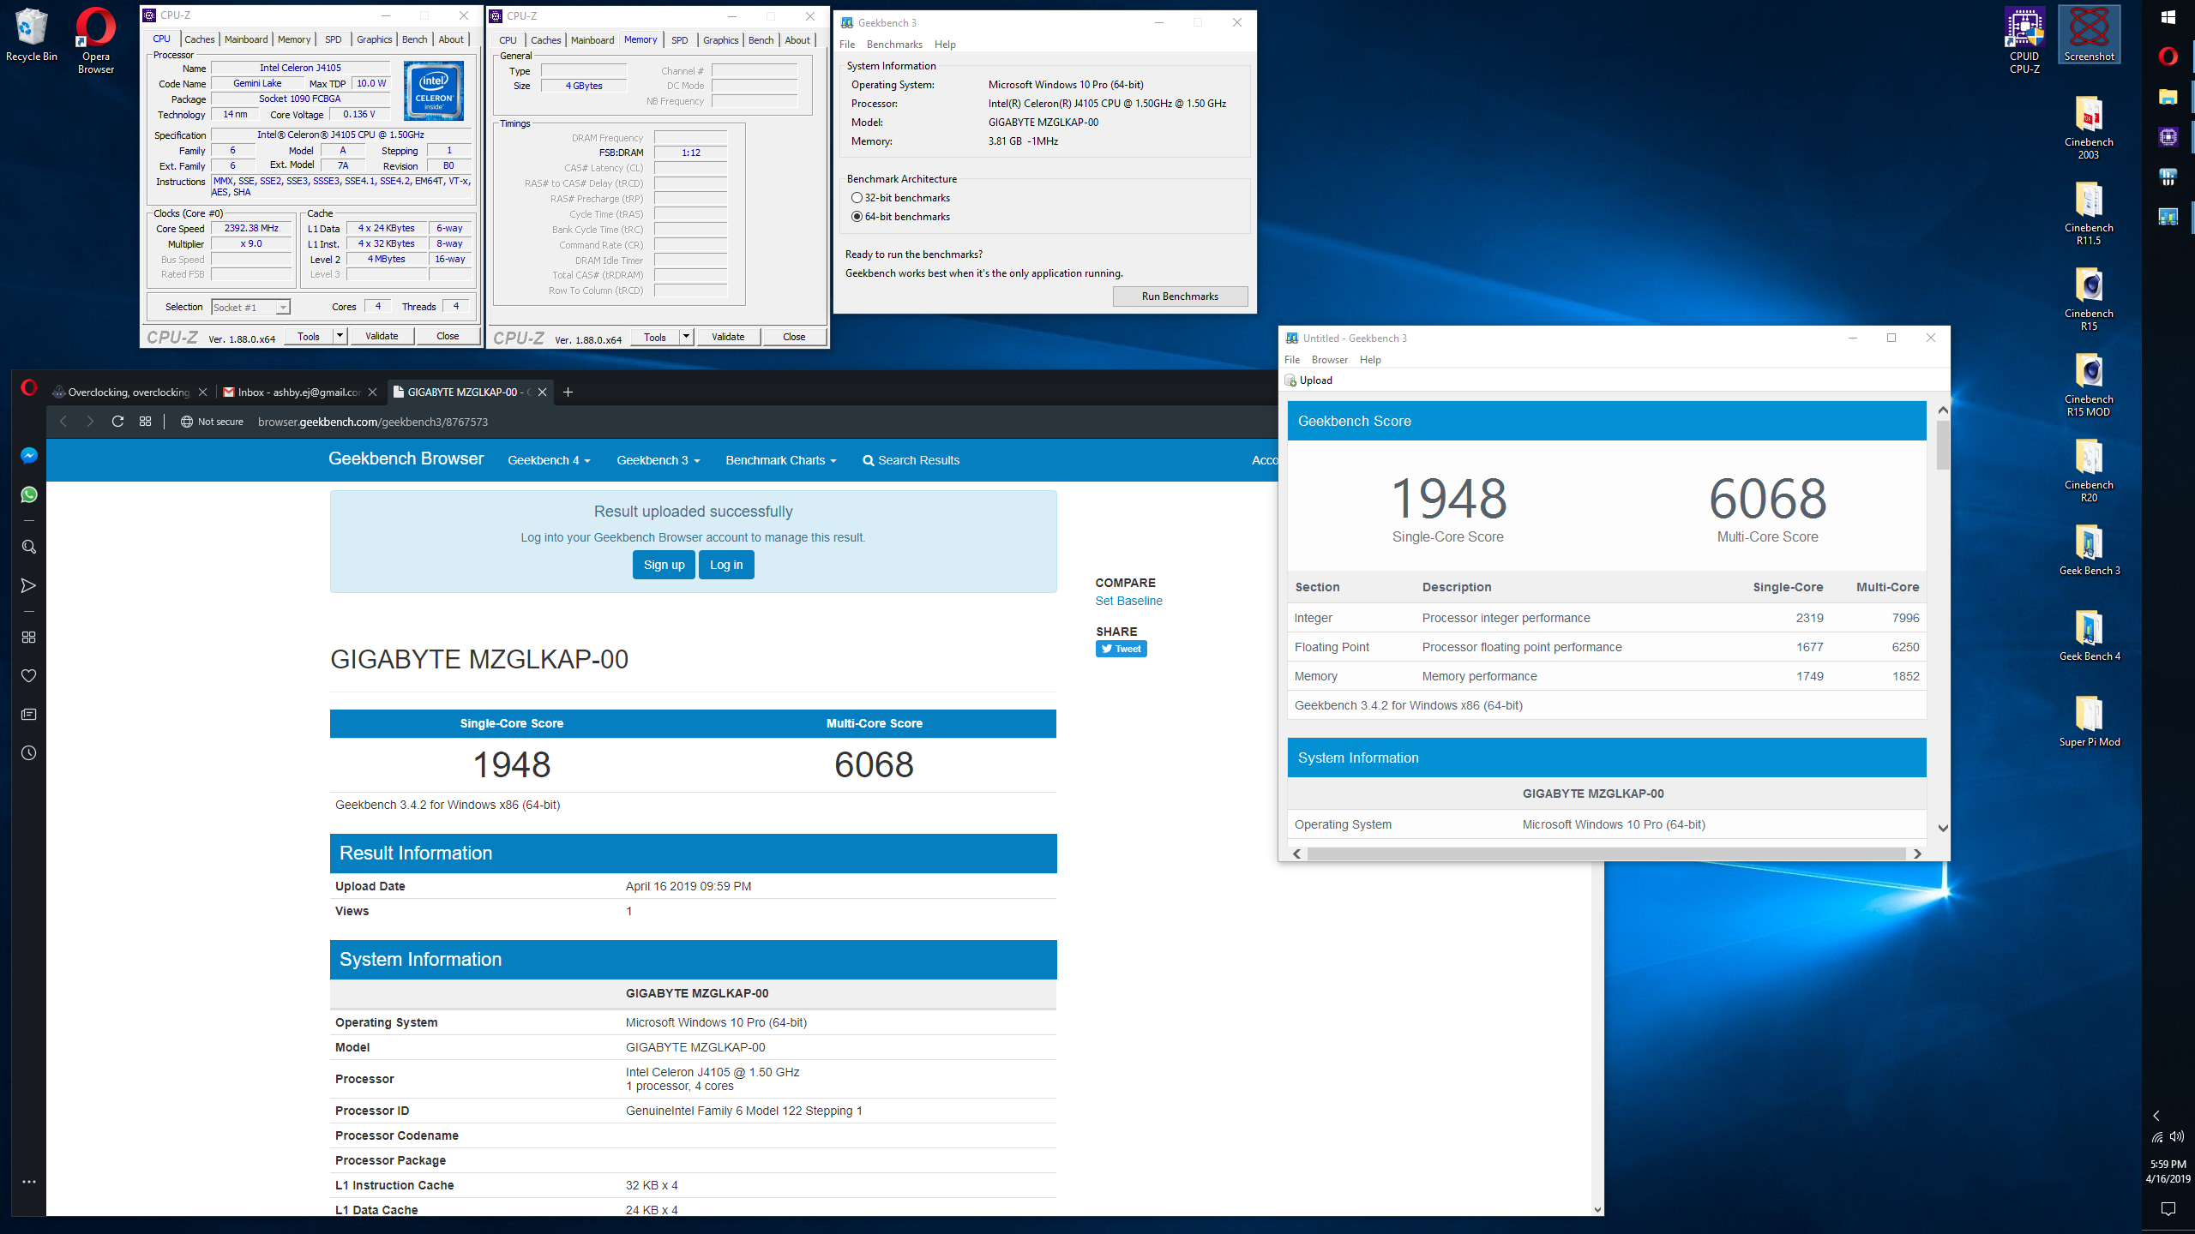Expand the Benchmark Charts dropdown
The width and height of the screenshot is (2195, 1234).
pyautogui.click(x=780, y=460)
